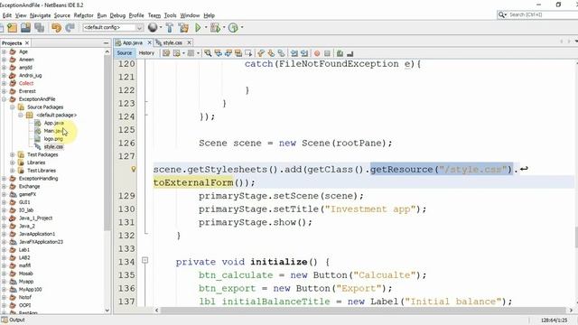Open dropdown arrow beside Run Project
This screenshot has height=325, width=578.
[206, 28]
